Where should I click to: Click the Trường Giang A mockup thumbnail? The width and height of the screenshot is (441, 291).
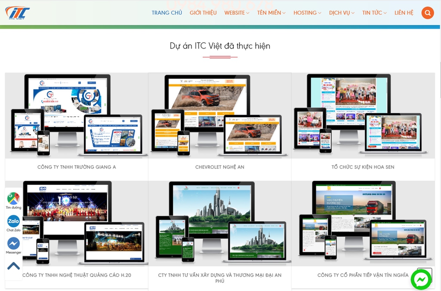coord(76,115)
